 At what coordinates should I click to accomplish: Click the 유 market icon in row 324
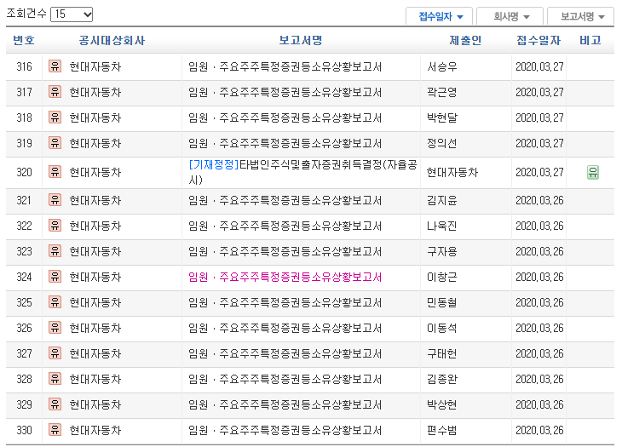(x=55, y=277)
